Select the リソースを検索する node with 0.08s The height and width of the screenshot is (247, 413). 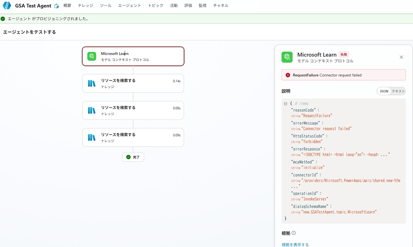[x=133, y=110]
